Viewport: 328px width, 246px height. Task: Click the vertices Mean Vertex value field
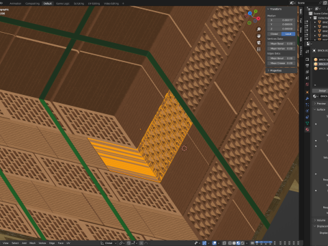click(x=282, y=49)
